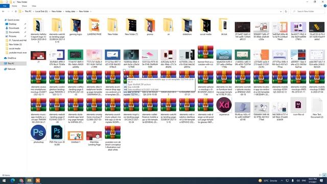Open the slideshow folder
This screenshot has width=327, height=184.
[187, 27]
